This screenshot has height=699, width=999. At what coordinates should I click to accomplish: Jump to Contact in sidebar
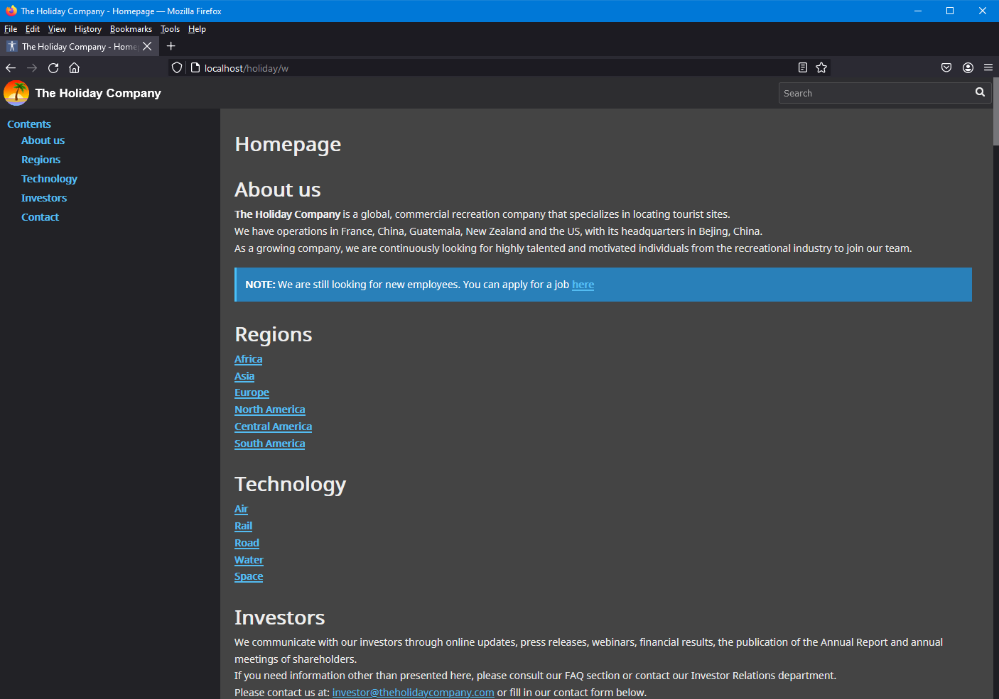[x=40, y=217]
